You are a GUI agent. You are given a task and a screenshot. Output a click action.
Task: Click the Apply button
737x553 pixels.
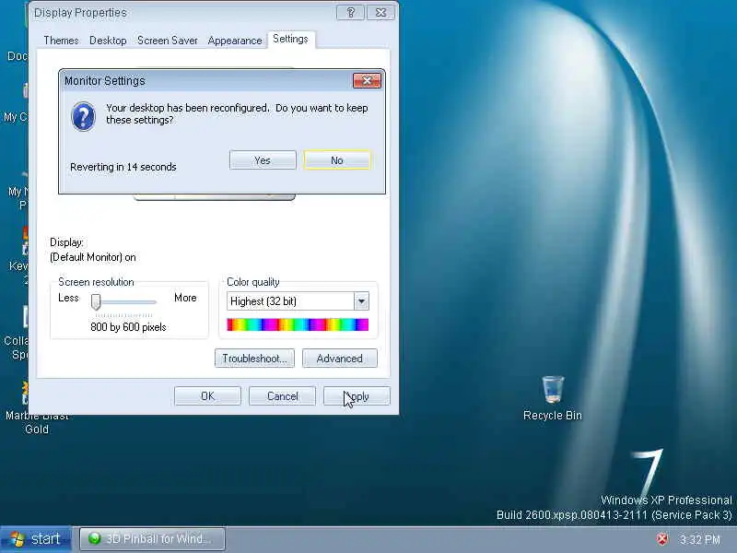pos(357,396)
